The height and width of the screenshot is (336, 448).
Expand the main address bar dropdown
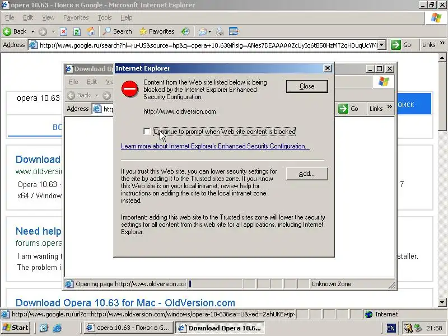tap(382, 45)
